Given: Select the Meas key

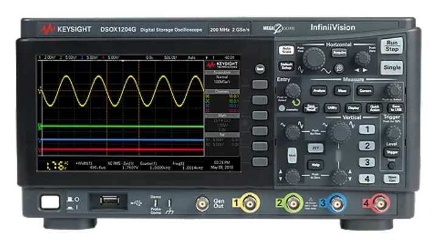Looking at the screenshot, I should (x=342, y=91).
